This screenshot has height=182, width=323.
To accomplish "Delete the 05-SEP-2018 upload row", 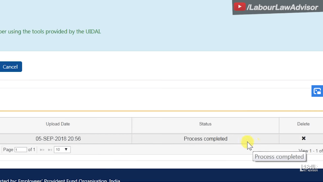I will coord(304,138).
